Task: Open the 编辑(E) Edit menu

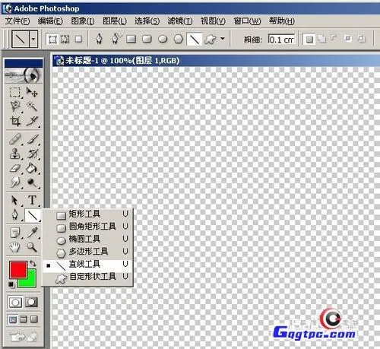Action: point(50,21)
